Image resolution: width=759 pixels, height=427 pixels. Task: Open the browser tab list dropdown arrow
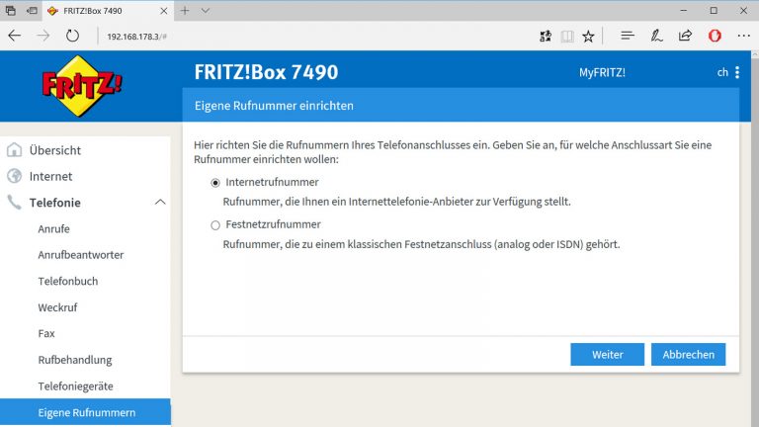click(206, 10)
